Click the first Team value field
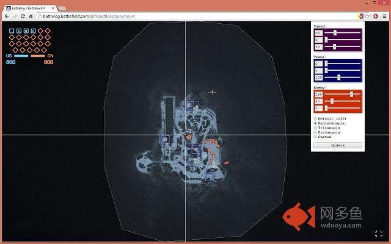Image resolution: width=391 pixels, height=244 pixels. pyautogui.click(x=318, y=63)
